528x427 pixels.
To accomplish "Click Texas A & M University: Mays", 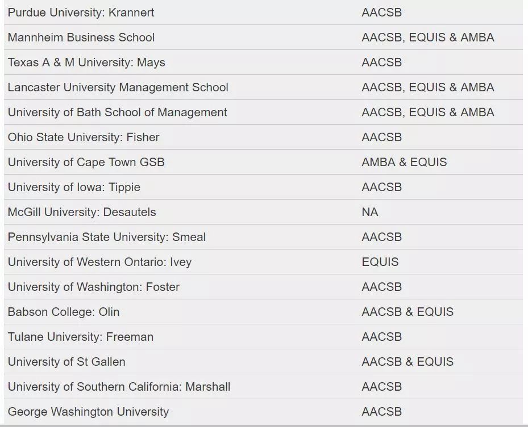I will coord(86,62).
